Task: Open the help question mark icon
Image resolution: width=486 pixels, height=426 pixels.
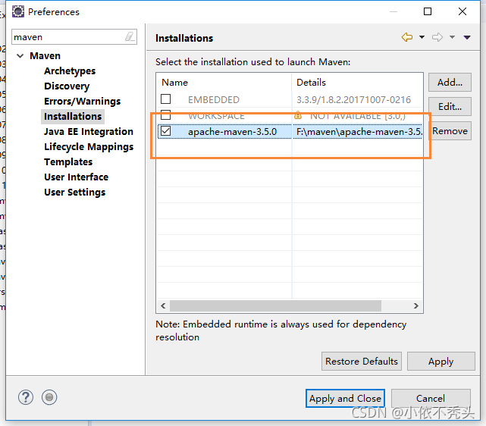Action: pos(26,397)
